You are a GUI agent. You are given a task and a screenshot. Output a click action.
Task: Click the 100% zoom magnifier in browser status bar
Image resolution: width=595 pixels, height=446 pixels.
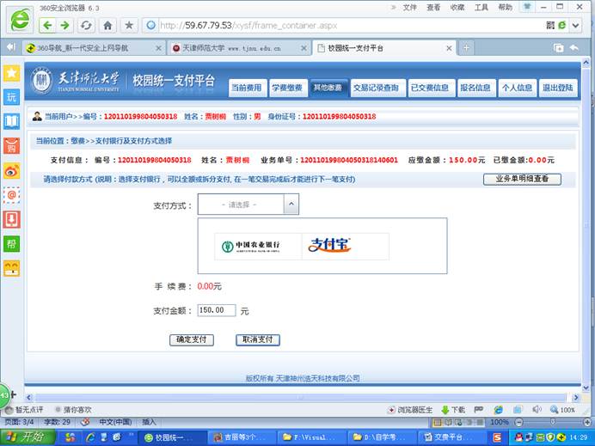coord(562,410)
